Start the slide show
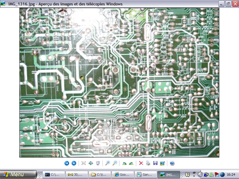 coord(98,163)
